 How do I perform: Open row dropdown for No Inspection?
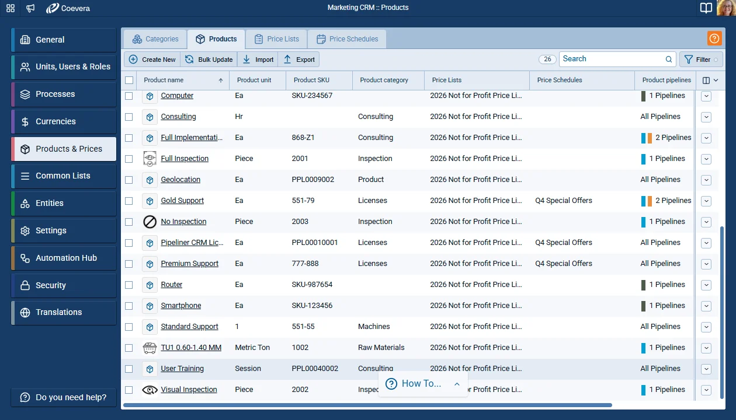[706, 222]
